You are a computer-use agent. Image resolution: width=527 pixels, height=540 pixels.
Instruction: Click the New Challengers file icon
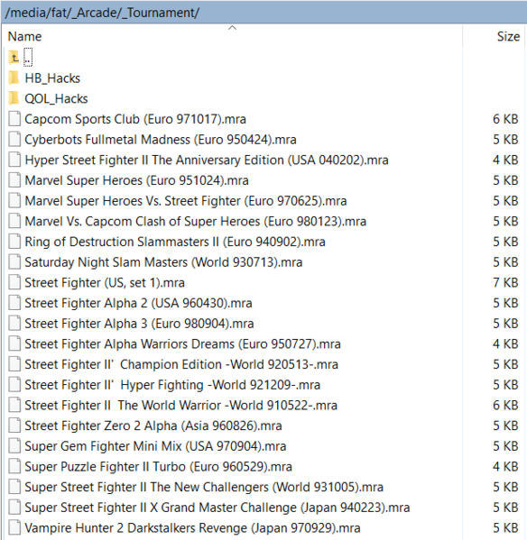point(14,487)
